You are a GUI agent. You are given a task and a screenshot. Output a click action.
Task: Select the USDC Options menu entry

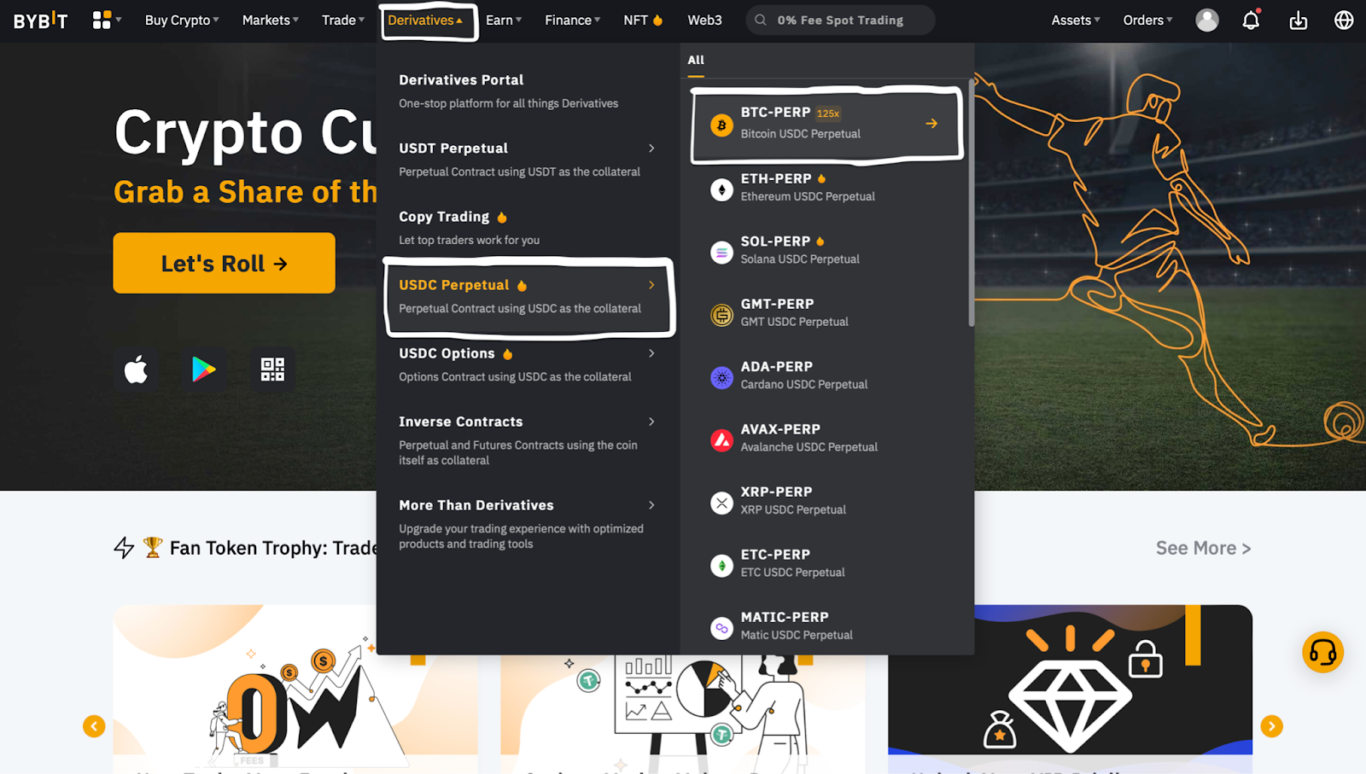[x=528, y=364]
